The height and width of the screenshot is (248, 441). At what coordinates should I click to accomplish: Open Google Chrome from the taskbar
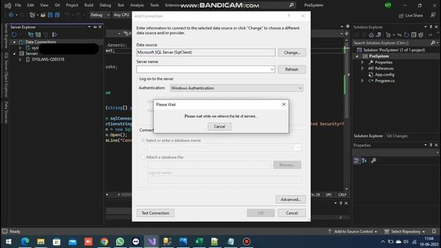click(x=104, y=242)
